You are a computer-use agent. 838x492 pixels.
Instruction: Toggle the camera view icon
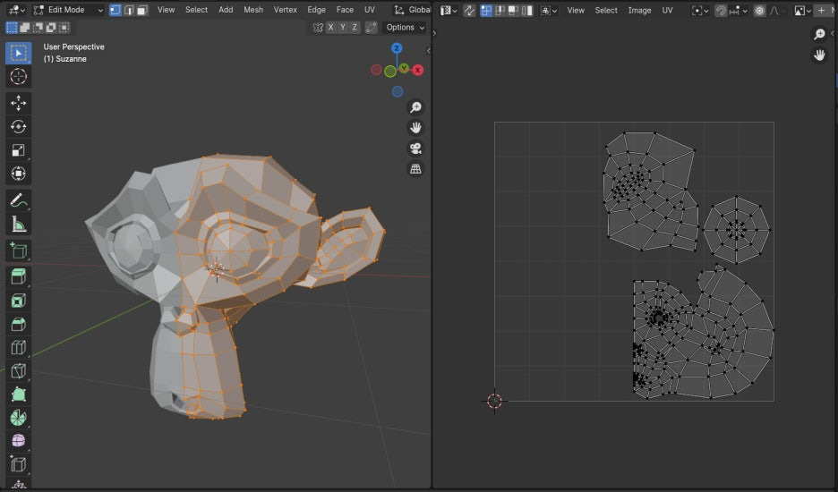(x=415, y=148)
